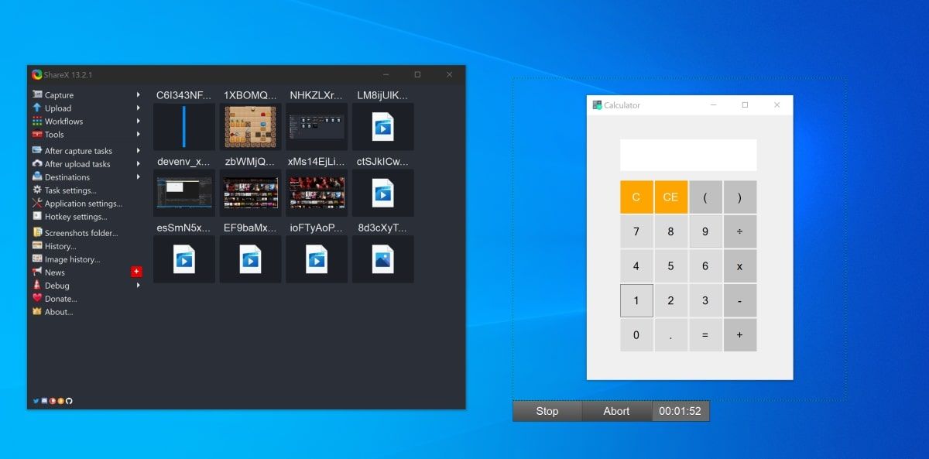Click the orange C button in Calculator
The width and height of the screenshot is (929, 459).
click(636, 197)
